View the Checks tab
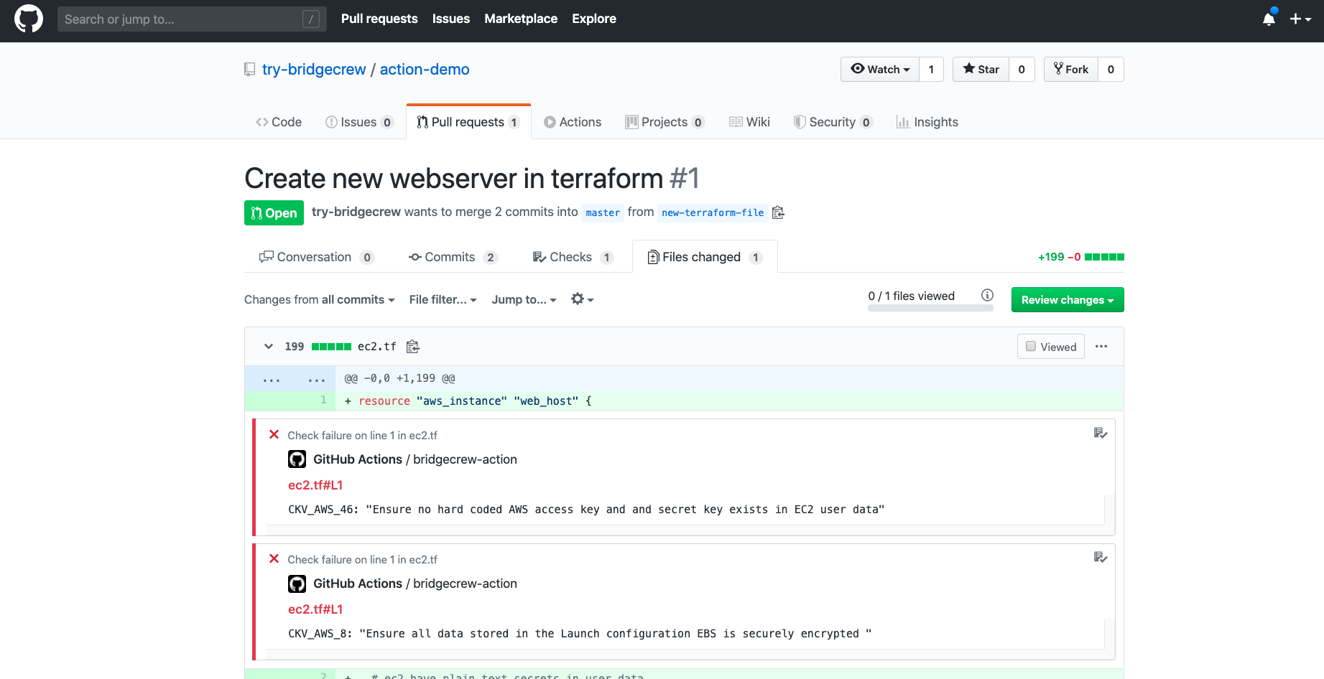1324x679 pixels. [x=573, y=257]
